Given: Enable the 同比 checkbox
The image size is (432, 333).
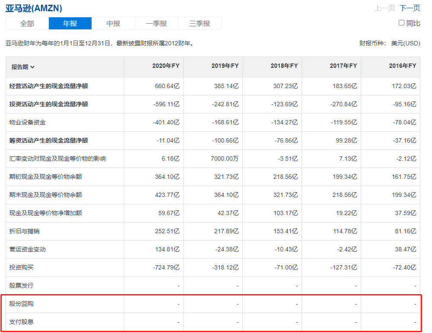Looking at the screenshot, I should coord(401,23).
